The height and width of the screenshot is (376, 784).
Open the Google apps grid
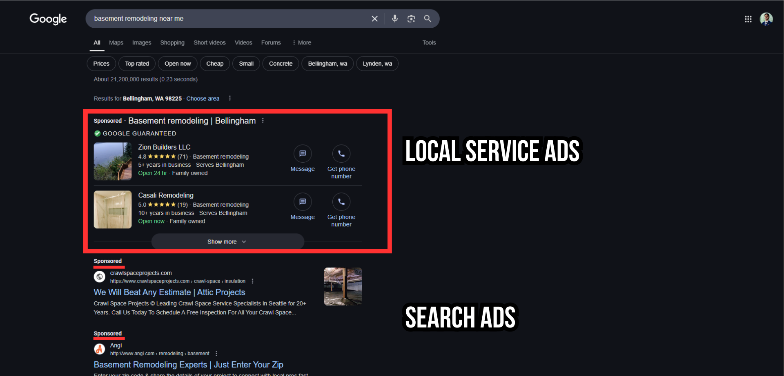pyautogui.click(x=748, y=19)
